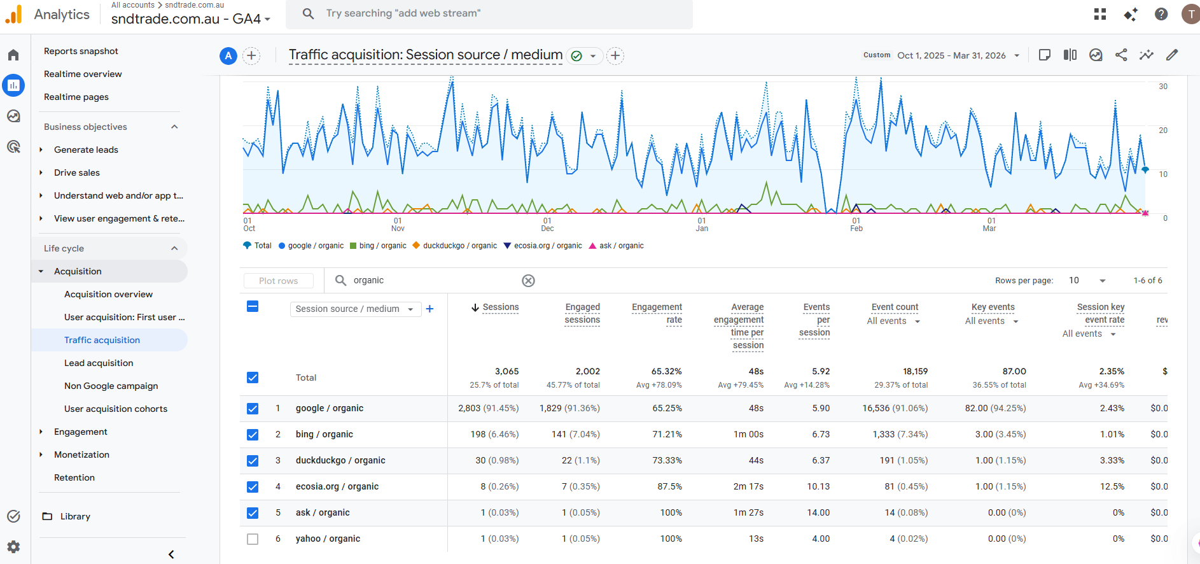Click the edit comparisons columns icon
Screen dimensions: 1200x564
(1070, 55)
